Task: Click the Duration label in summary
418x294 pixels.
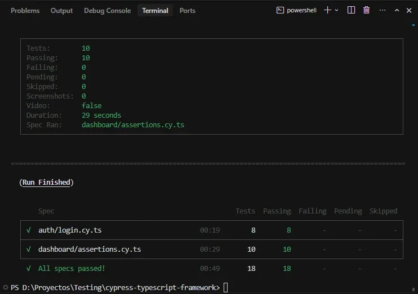Action: (x=44, y=115)
